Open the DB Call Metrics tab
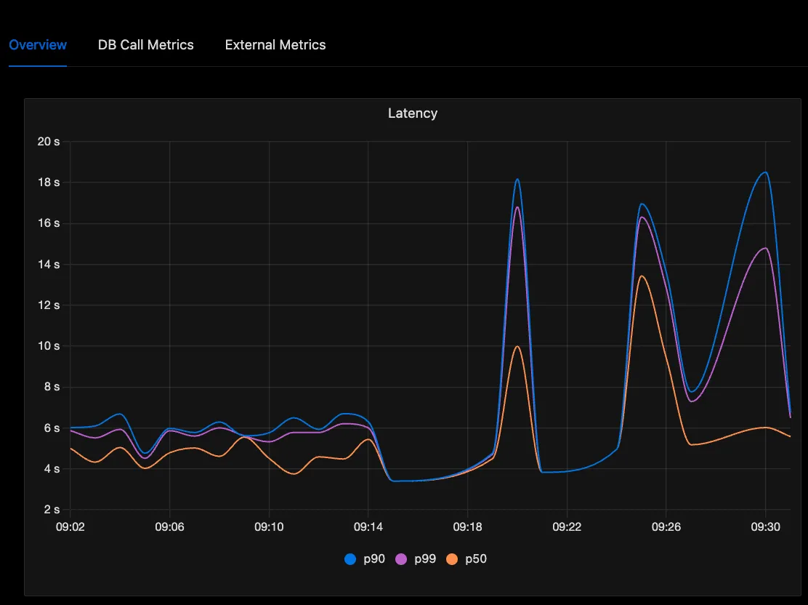The width and height of the screenshot is (808, 605). tap(146, 45)
